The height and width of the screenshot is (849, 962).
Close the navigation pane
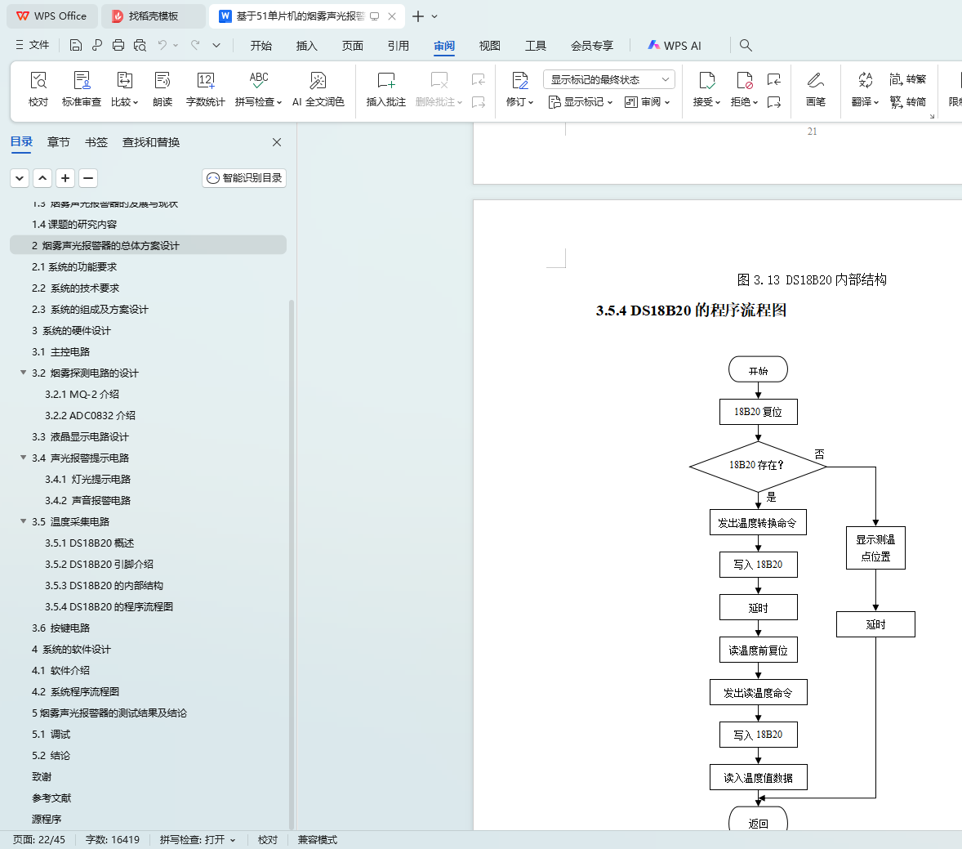277,142
